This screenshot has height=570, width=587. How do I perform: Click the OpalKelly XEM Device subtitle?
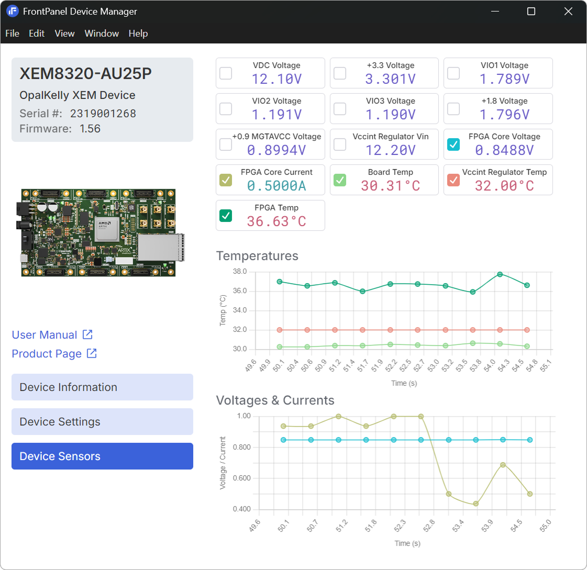point(77,95)
